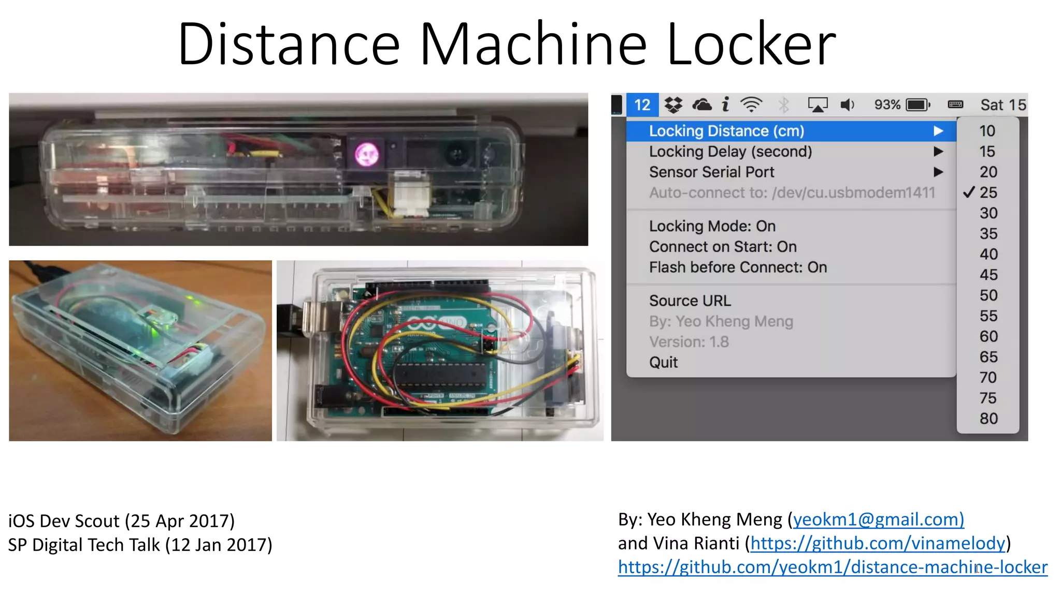
Task: Click the 'SP Digital Tech Talk (12 Jan 2017)' text
Action: coord(140,545)
